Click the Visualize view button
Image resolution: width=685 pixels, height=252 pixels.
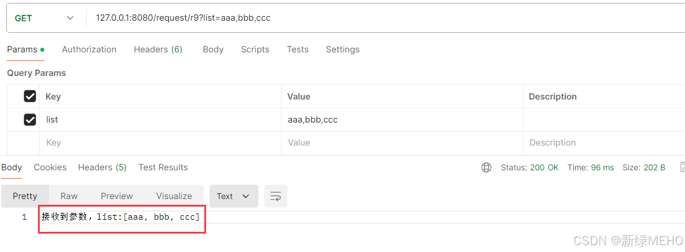pos(174,196)
